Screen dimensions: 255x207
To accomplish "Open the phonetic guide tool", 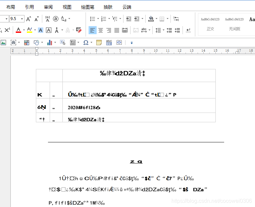I will [x=48, y=19].
